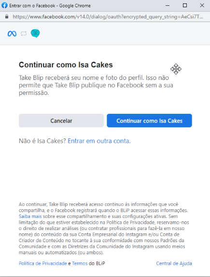Open BLiP 'Termos' link
Viewport: 210px width, 277px height.
[x=80, y=263]
